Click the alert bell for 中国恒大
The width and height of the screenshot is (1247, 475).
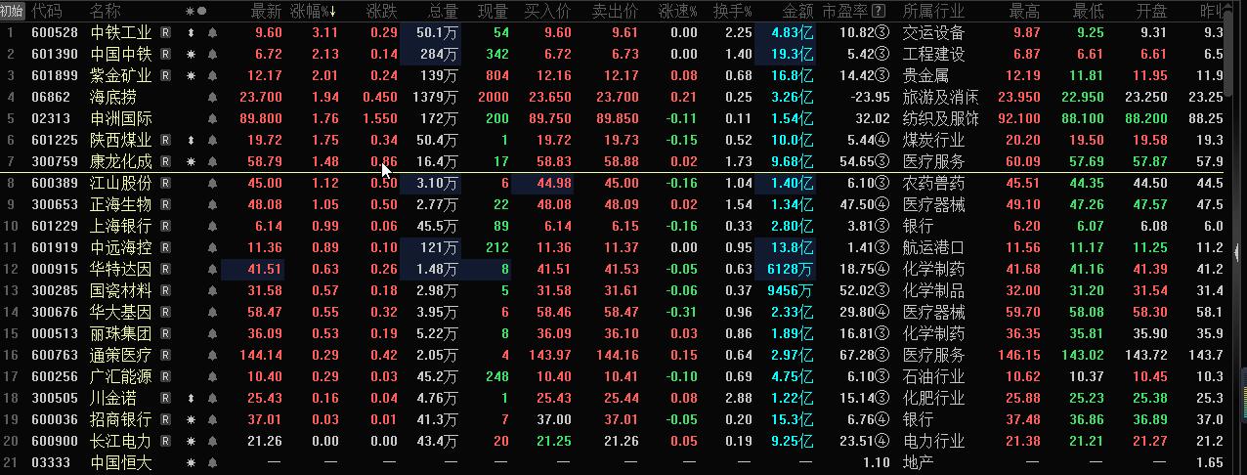[213, 463]
